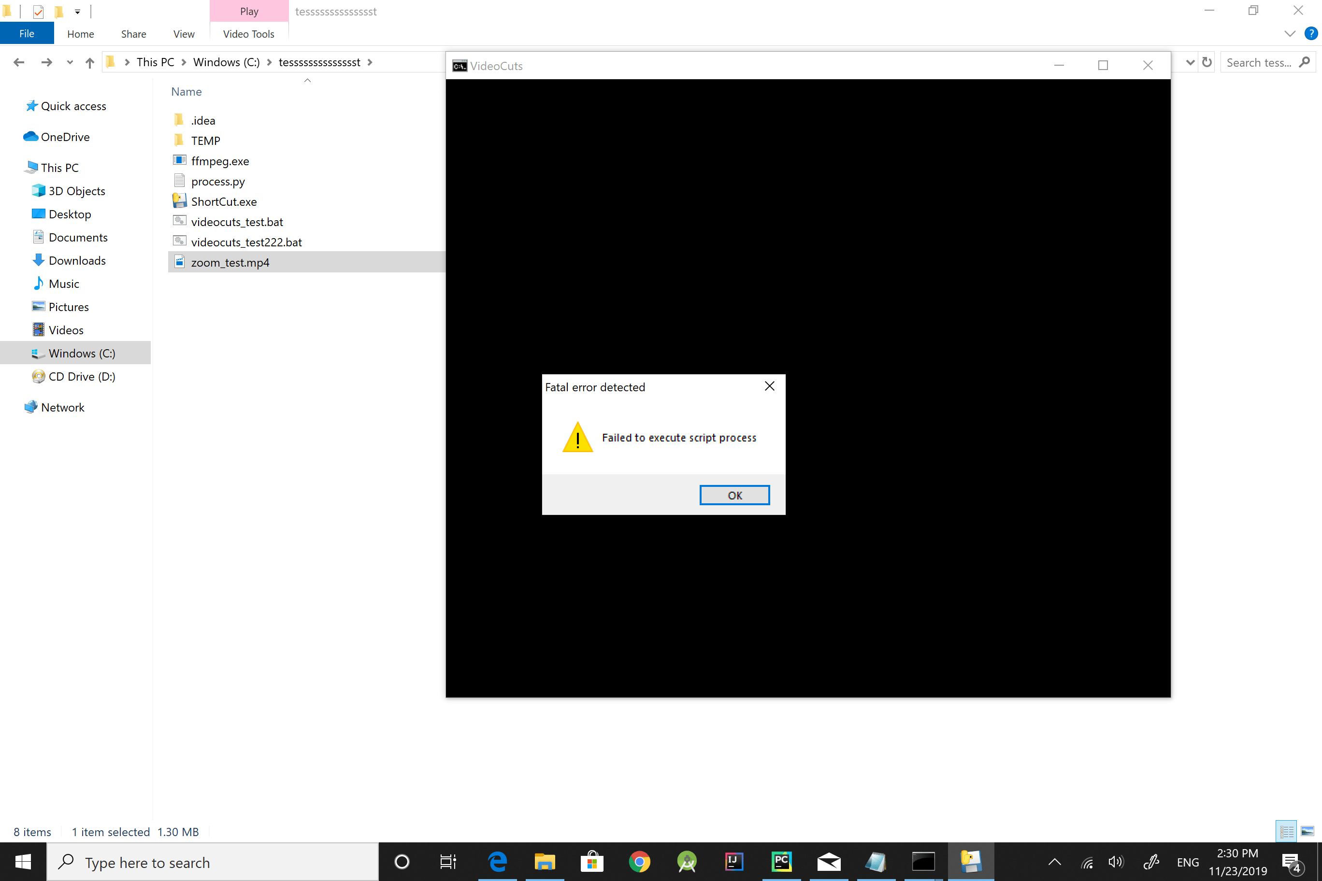Open Google Chrome from the taskbar

click(640, 862)
